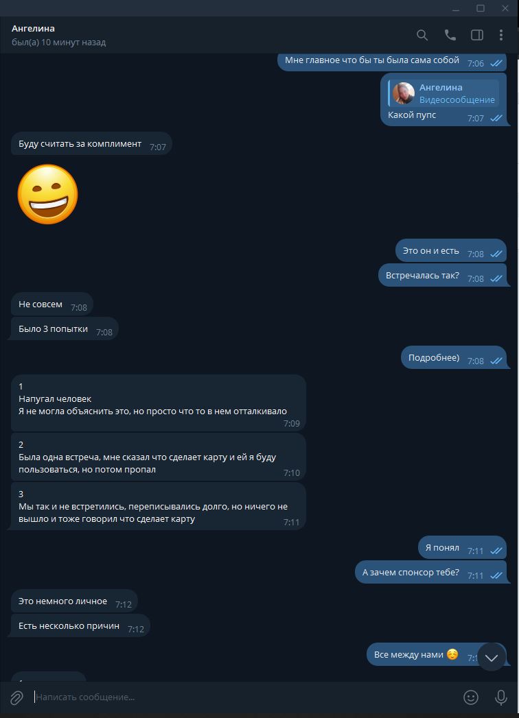
Task: Click the replied Видеосообщение quote preview
Action: coord(443,93)
